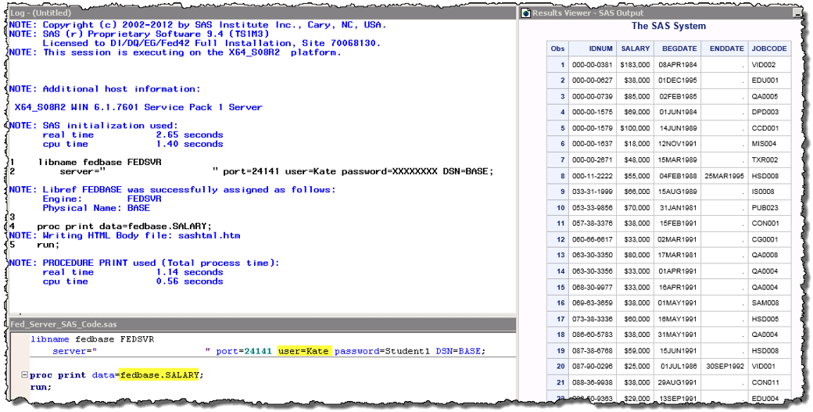Click highlighted user=Kate text in editor
This screenshot has height=412, width=813.
click(x=304, y=352)
